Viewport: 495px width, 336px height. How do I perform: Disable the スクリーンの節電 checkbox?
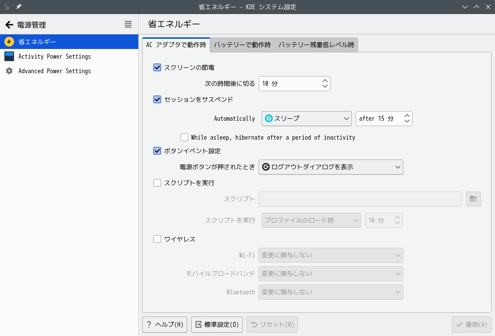point(157,67)
